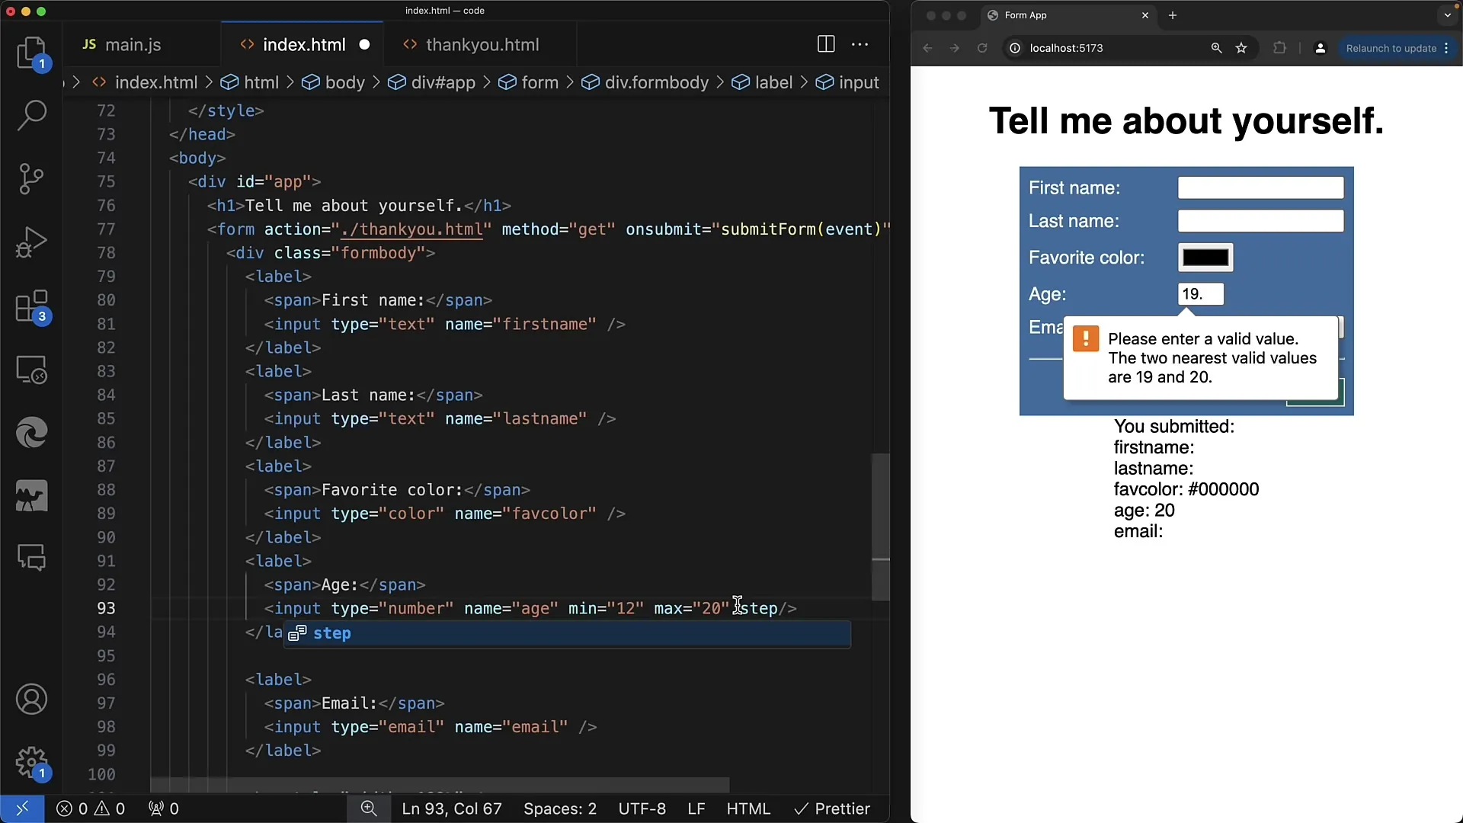Viewport: 1463px width, 823px height.
Task: Expand the breadcrumb form element path
Action: coord(540,82)
